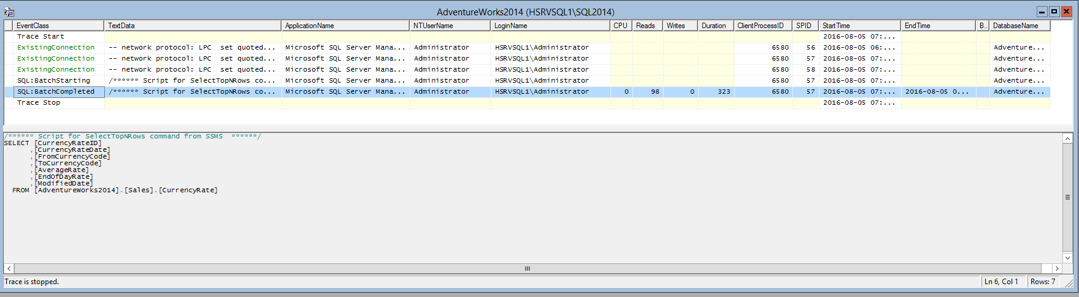Click the up arrow of the query pane scrollbar
This screenshot has height=297, width=1079.
(x=1068, y=139)
